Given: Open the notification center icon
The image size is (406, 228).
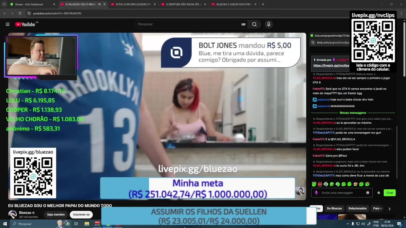Looking at the screenshot, I should tap(399, 224).
